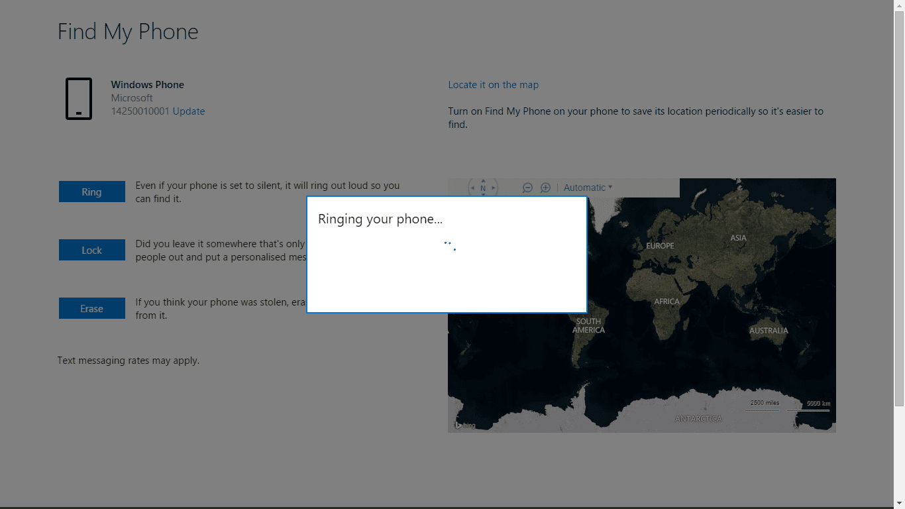The image size is (905, 509).
Task: Open the Automatic map style dropdown
Action: tap(588, 188)
